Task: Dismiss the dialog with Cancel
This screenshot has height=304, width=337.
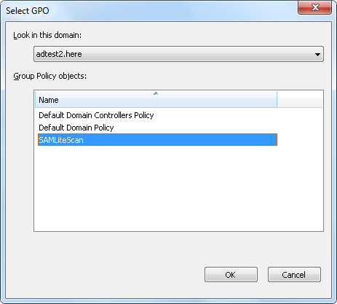Action: [294, 275]
